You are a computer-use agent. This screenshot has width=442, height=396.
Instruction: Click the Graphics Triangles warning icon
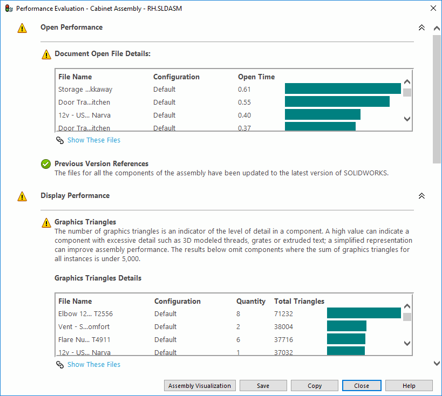(46, 223)
